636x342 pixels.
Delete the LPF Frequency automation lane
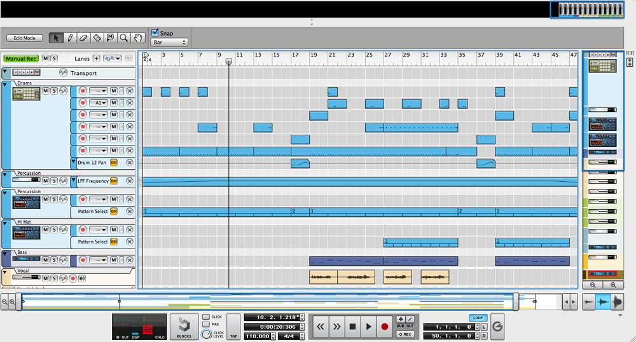(129, 181)
